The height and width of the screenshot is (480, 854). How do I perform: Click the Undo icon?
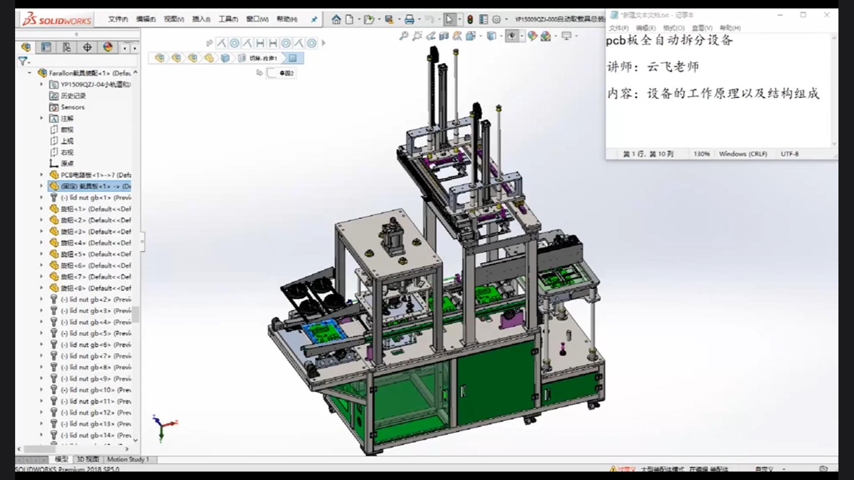429,19
